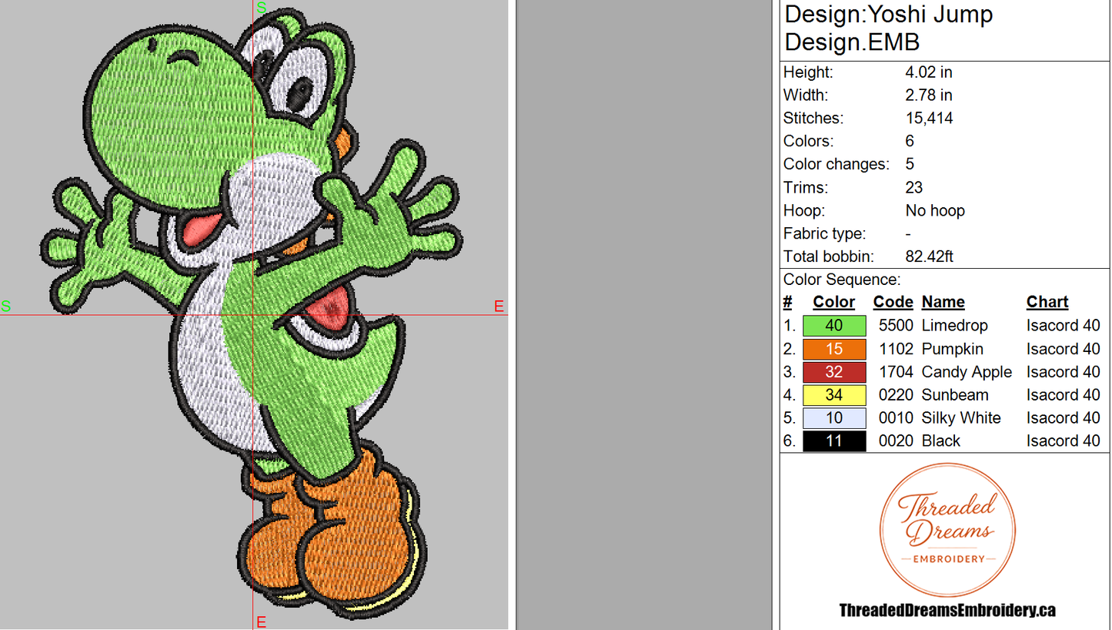Click Isacord 40 in the Limedrop row
This screenshot has width=1112, height=630.
1064,326
